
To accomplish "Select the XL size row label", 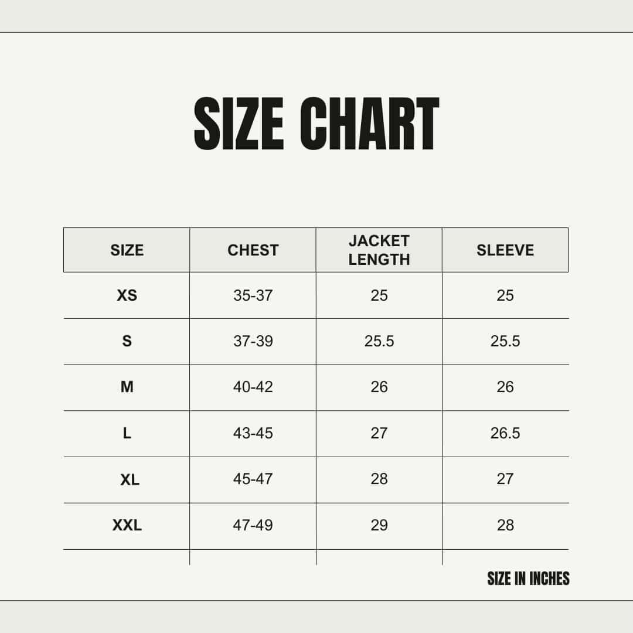I will tap(130, 479).
